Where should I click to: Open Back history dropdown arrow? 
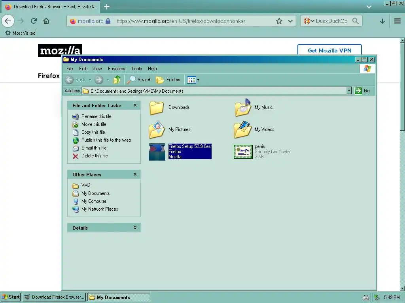(x=90, y=80)
